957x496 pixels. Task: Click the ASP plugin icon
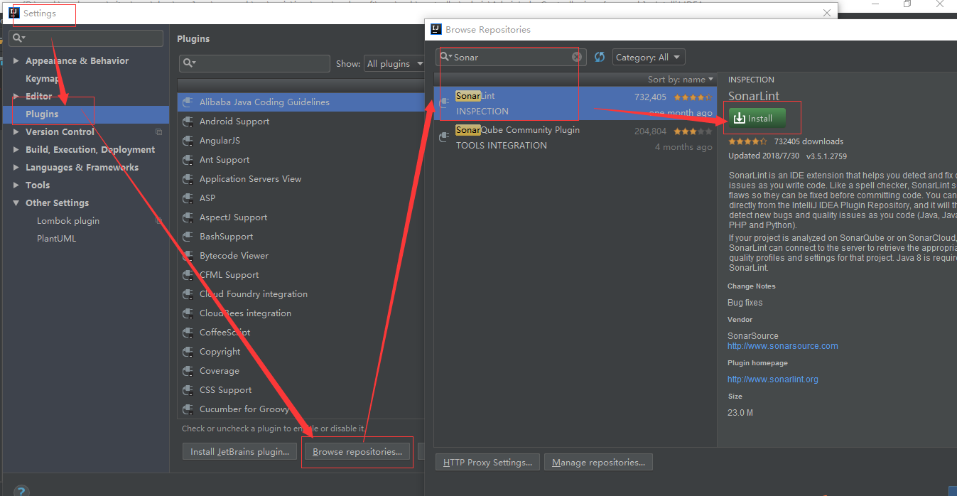pos(188,198)
